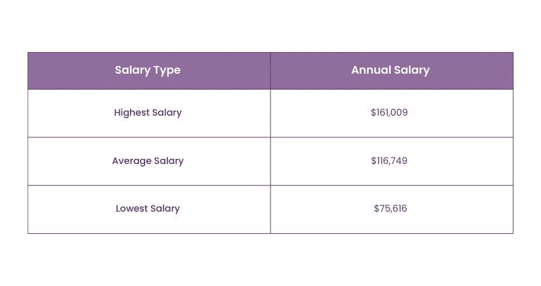Select the $161,009 salary value
This screenshot has width=541, height=286.
(389, 112)
